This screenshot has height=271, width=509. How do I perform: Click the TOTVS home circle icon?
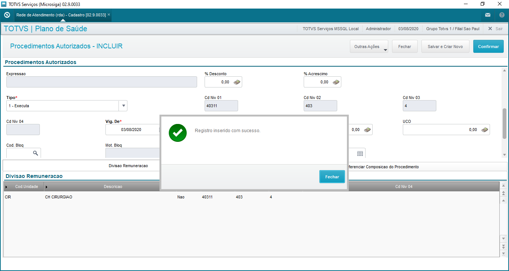click(x=7, y=15)
